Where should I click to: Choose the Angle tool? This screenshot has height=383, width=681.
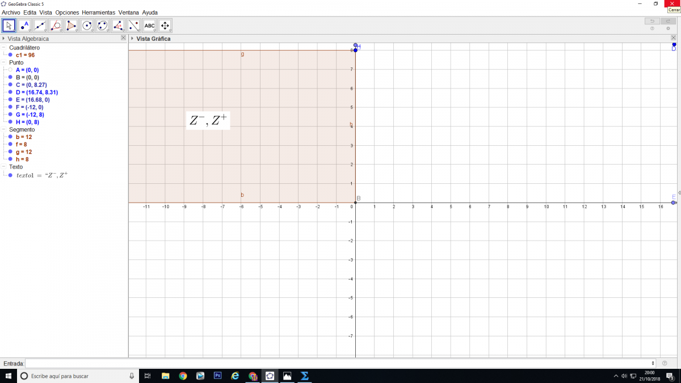[118, 26]
